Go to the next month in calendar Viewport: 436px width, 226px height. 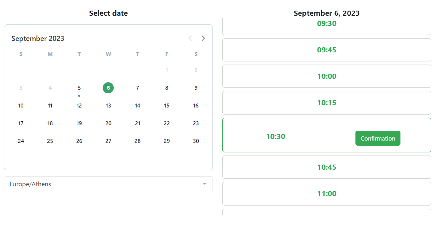click(203, 38)
